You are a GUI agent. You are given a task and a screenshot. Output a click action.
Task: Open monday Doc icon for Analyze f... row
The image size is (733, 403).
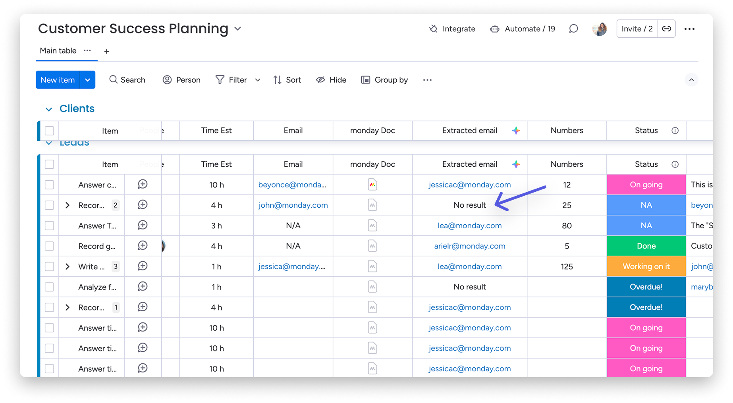(372, 287)
